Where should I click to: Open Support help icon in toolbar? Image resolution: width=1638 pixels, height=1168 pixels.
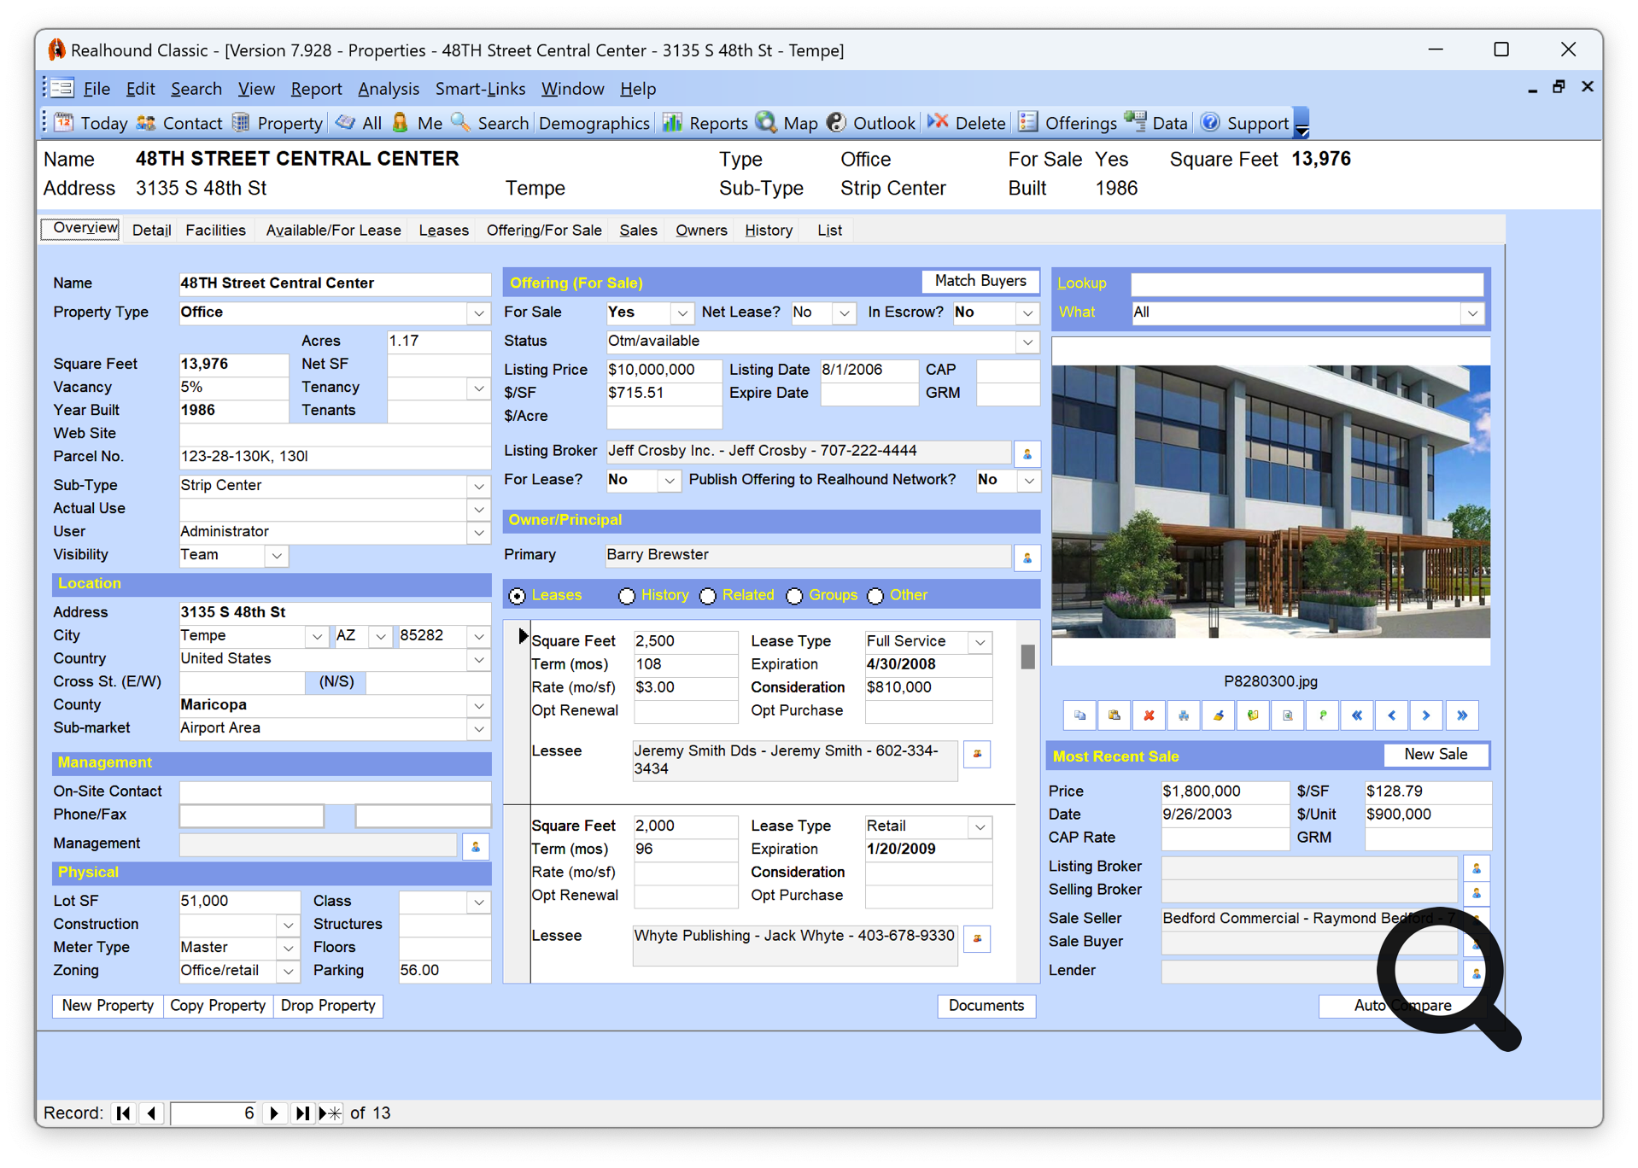(x=1210, y=123)
